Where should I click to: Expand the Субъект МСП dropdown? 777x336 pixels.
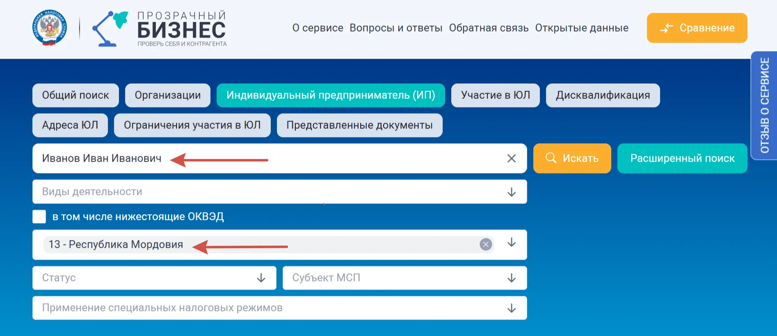tap(404, 278)
